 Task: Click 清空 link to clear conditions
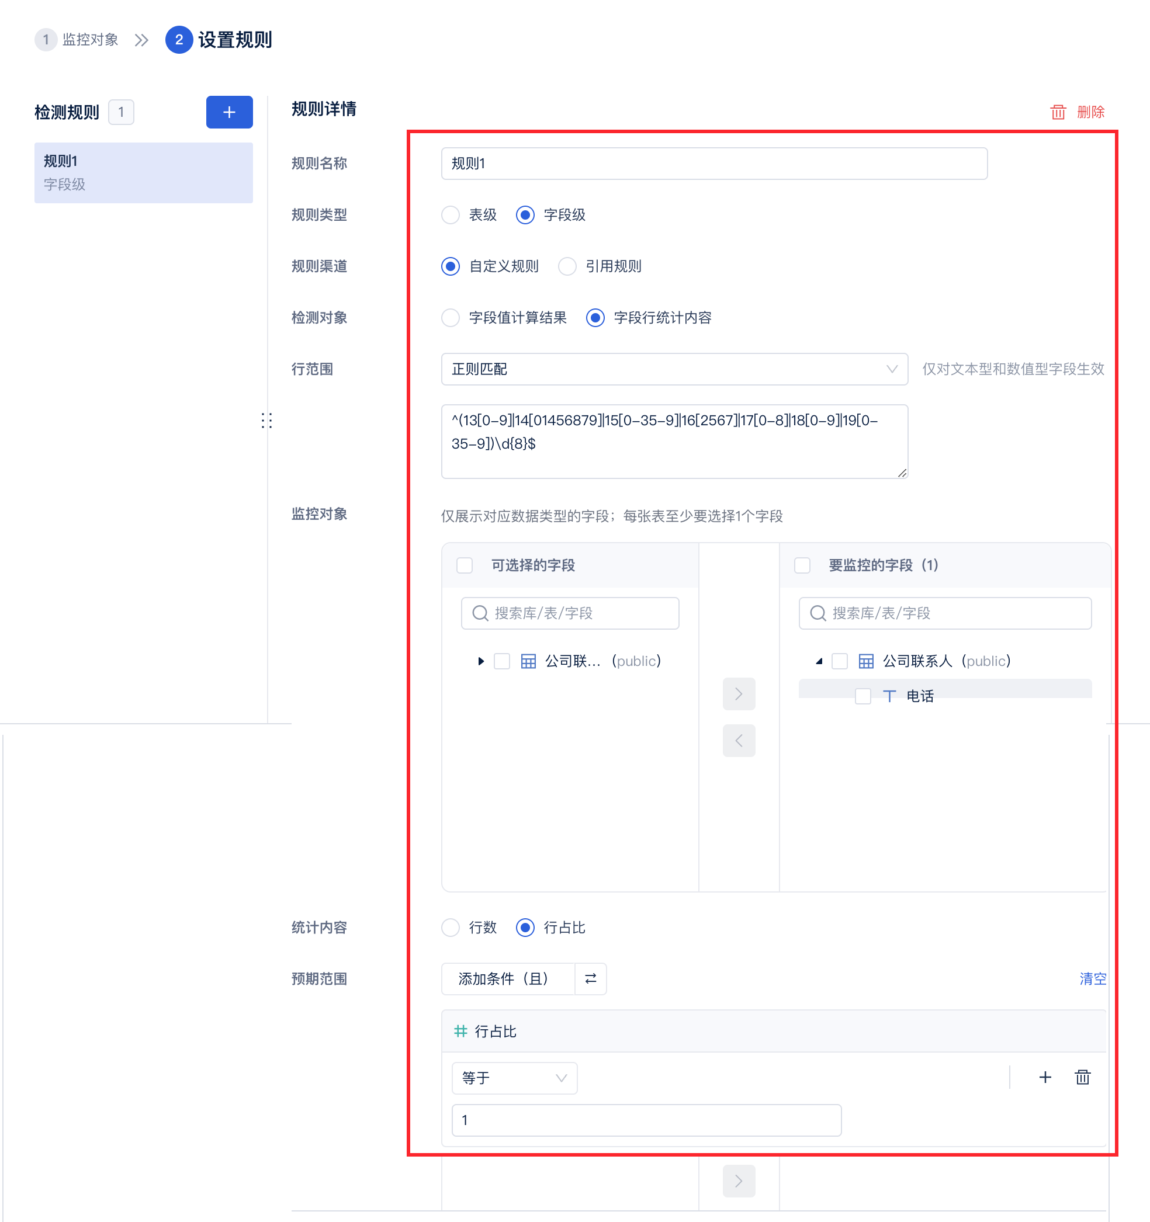point(1092,978)
